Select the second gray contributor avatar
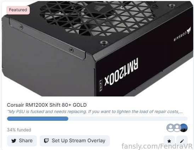This screenshot has width=194, height=150. pos(177,128)
